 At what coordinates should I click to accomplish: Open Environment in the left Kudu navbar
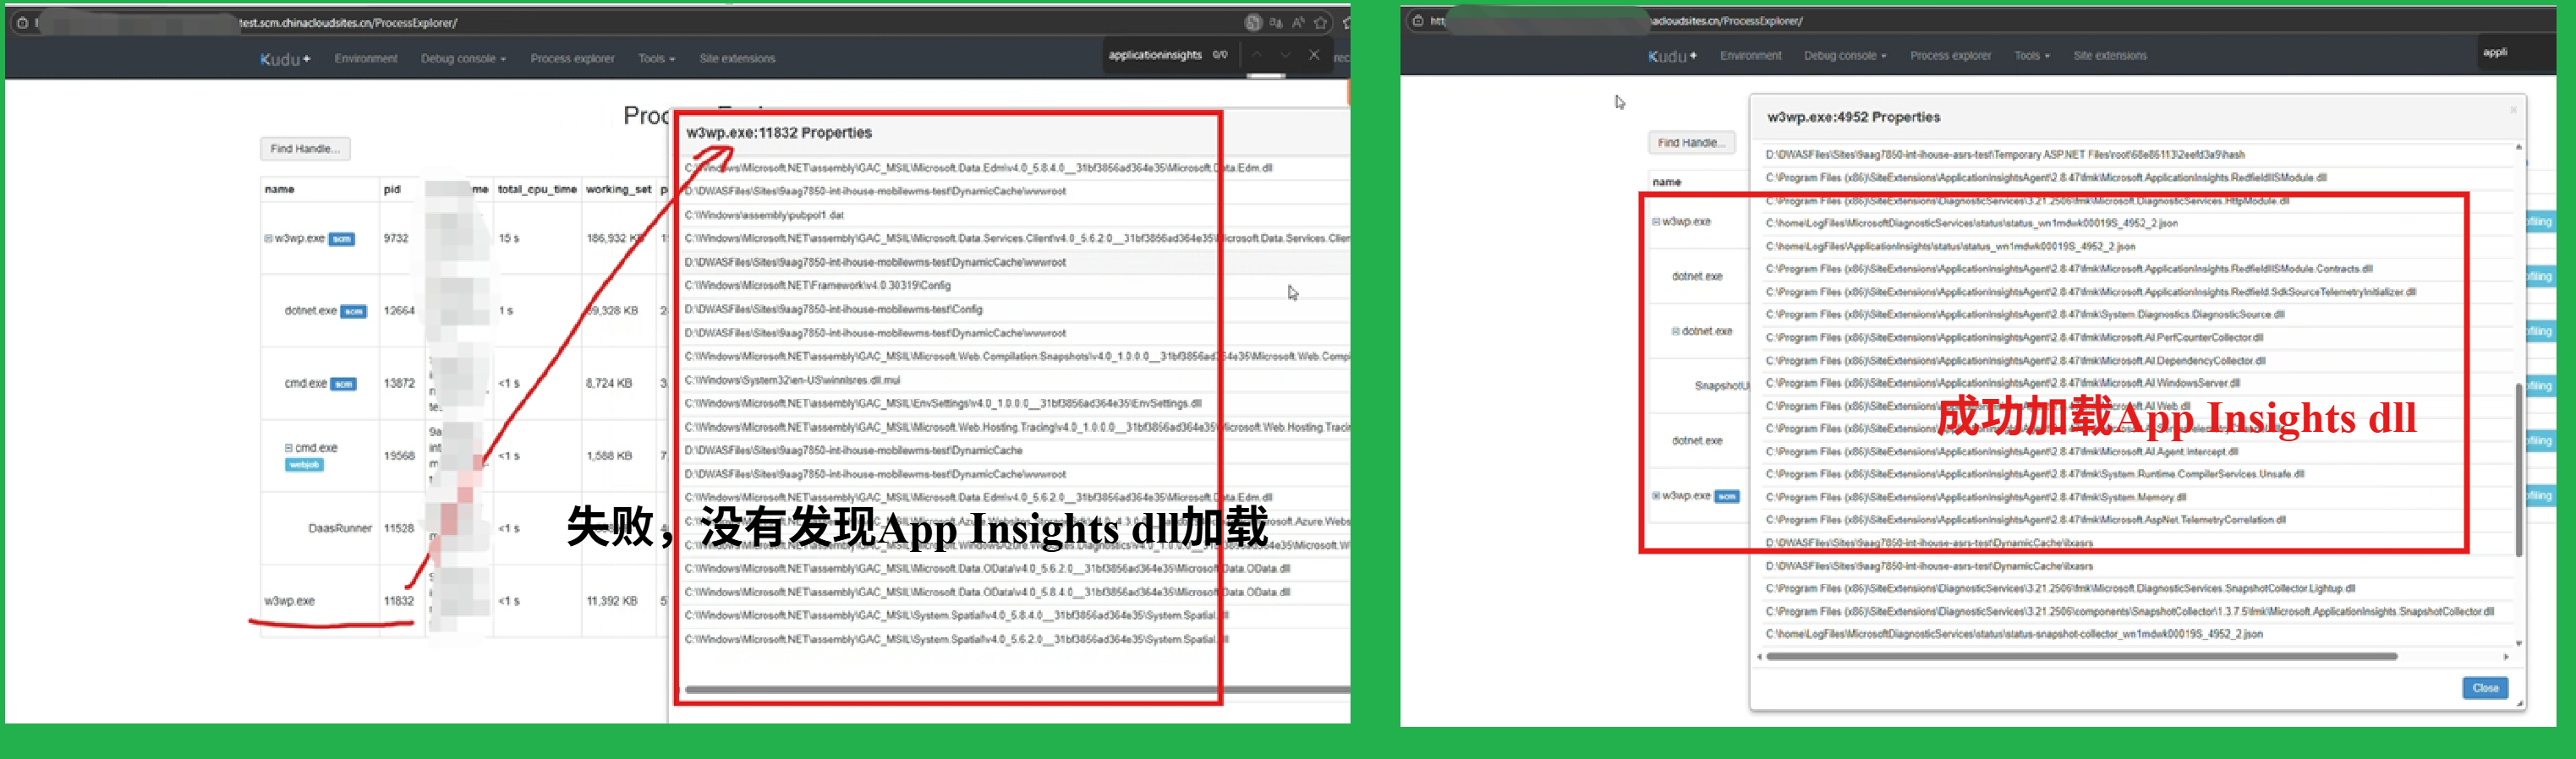tap(366, 59)
